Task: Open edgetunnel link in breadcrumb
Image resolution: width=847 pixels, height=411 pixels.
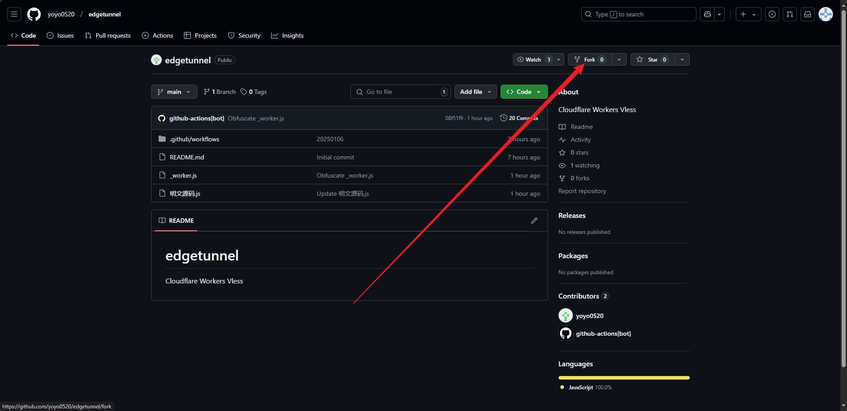Action: 105,14
